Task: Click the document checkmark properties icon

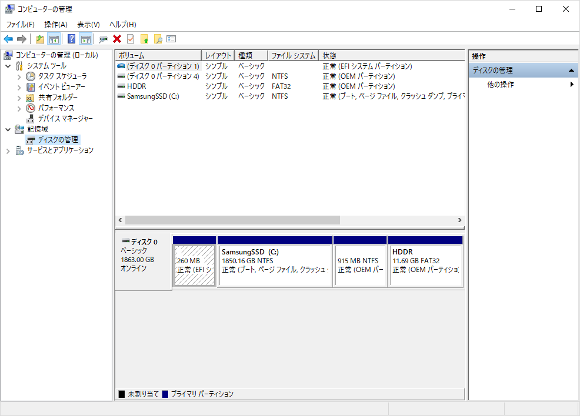Action: pyautogui.click(x=131, y=39)
